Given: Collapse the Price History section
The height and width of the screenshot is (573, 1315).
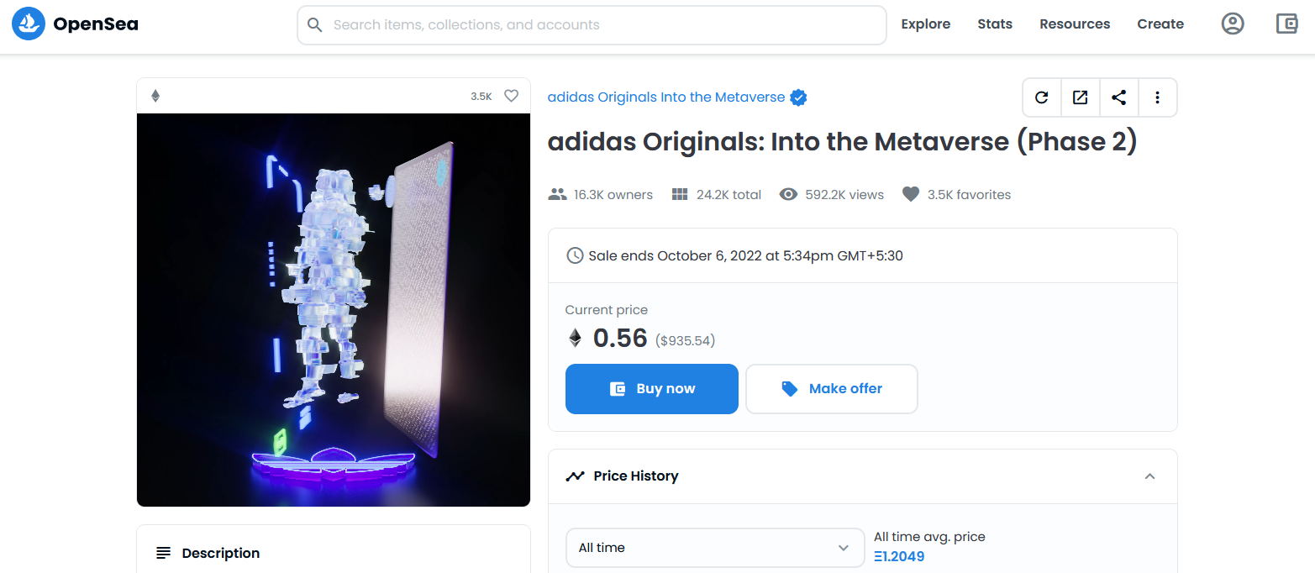Looking at the screenshot, I should coord(1150,476).
